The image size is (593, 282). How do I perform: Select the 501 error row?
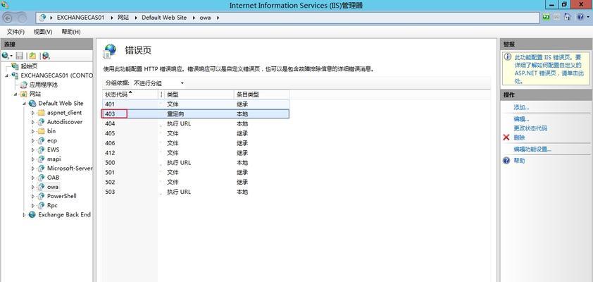click(196, 173)
